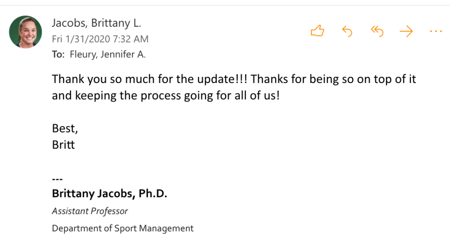Click recipient Fleury, Jennifer A.
Screen dimensions: 450x249
tap(108, 55)
